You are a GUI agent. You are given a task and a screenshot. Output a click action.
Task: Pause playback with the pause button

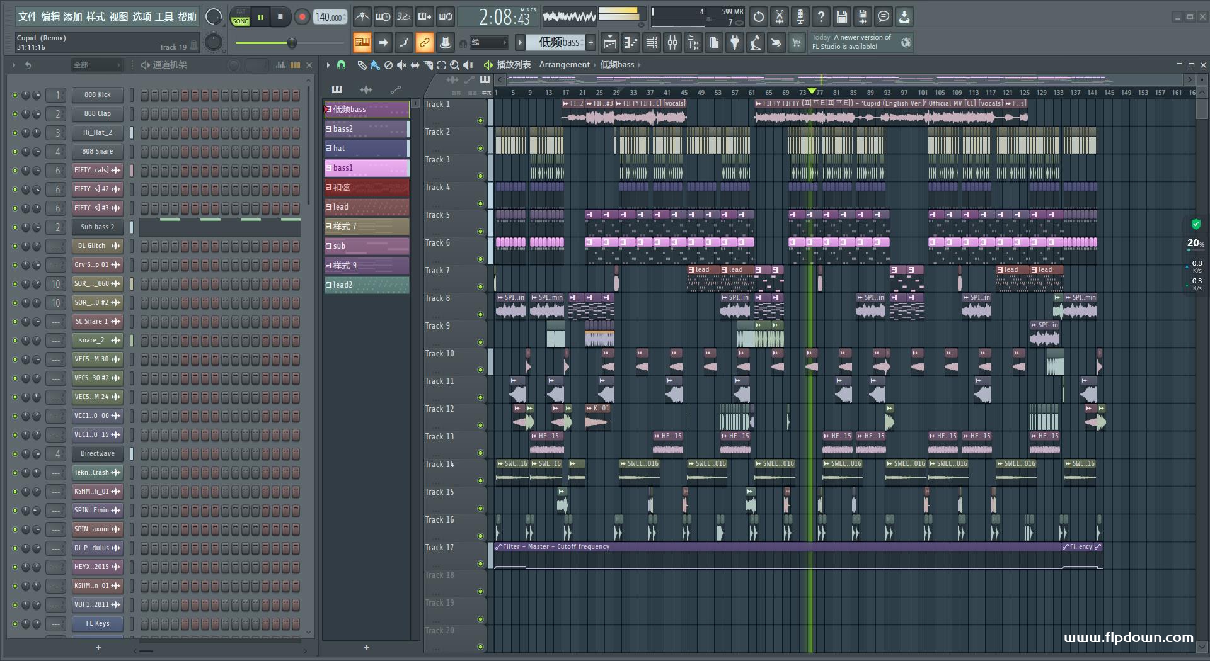(260, 17)
